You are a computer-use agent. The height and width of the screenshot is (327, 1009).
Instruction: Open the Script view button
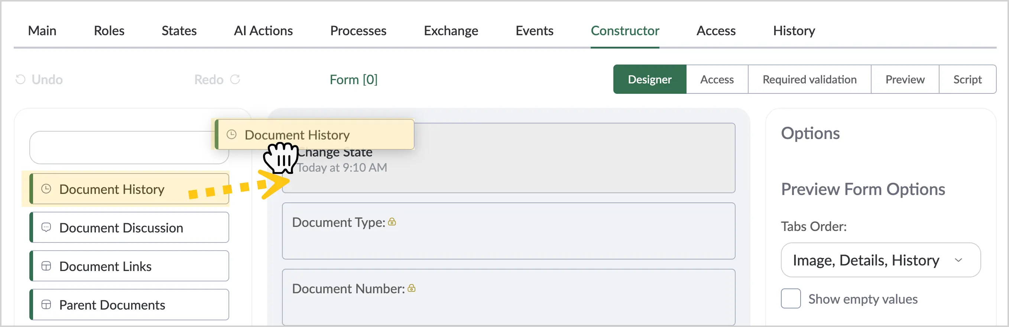click(x=967, y=79)
